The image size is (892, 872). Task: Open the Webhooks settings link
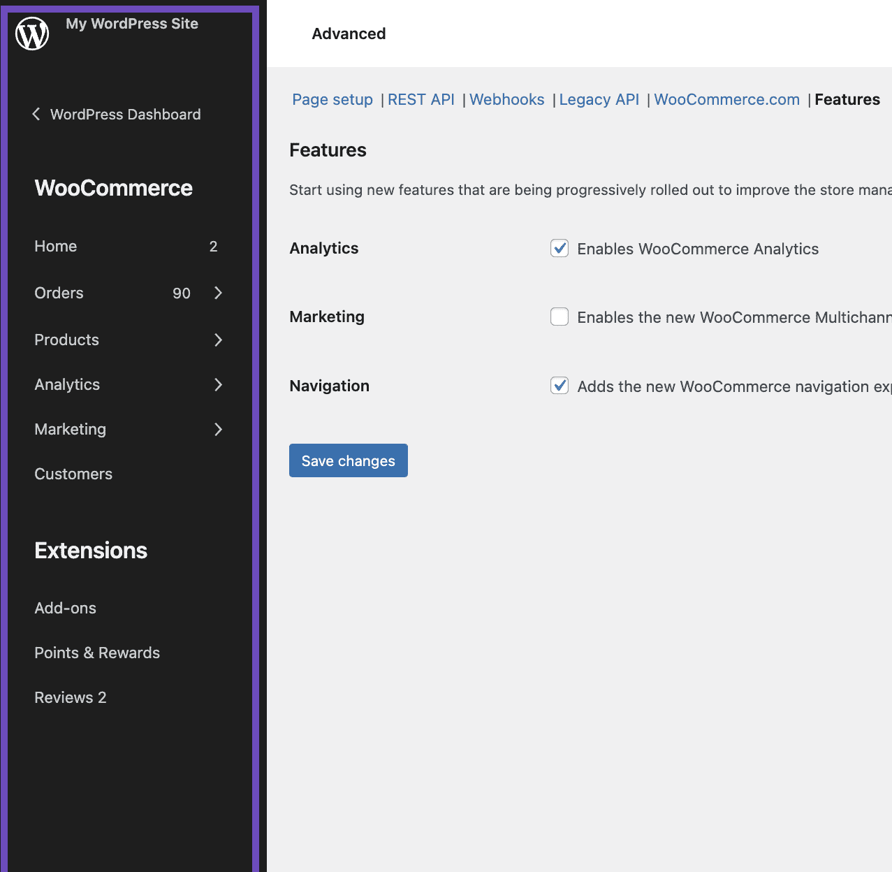[506, 99]
